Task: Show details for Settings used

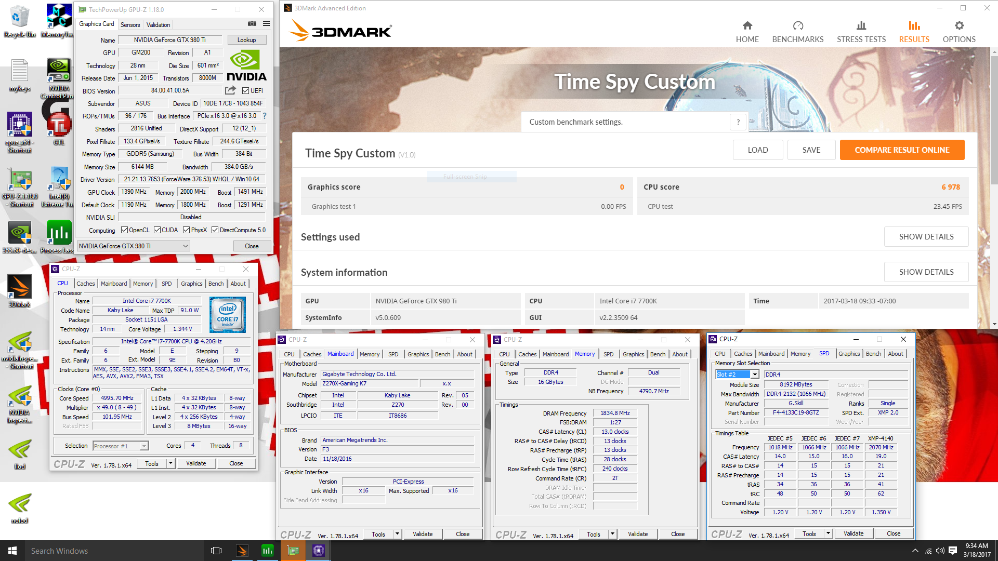Action: pos(926,237)
